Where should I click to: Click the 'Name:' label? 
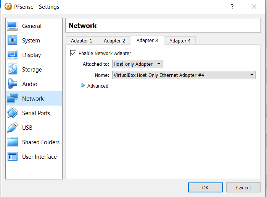[x=102, y=75]
